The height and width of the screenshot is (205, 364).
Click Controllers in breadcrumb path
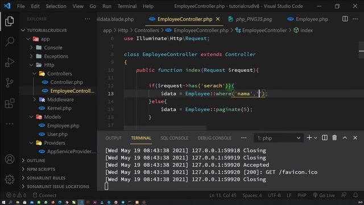coord(147,30)
